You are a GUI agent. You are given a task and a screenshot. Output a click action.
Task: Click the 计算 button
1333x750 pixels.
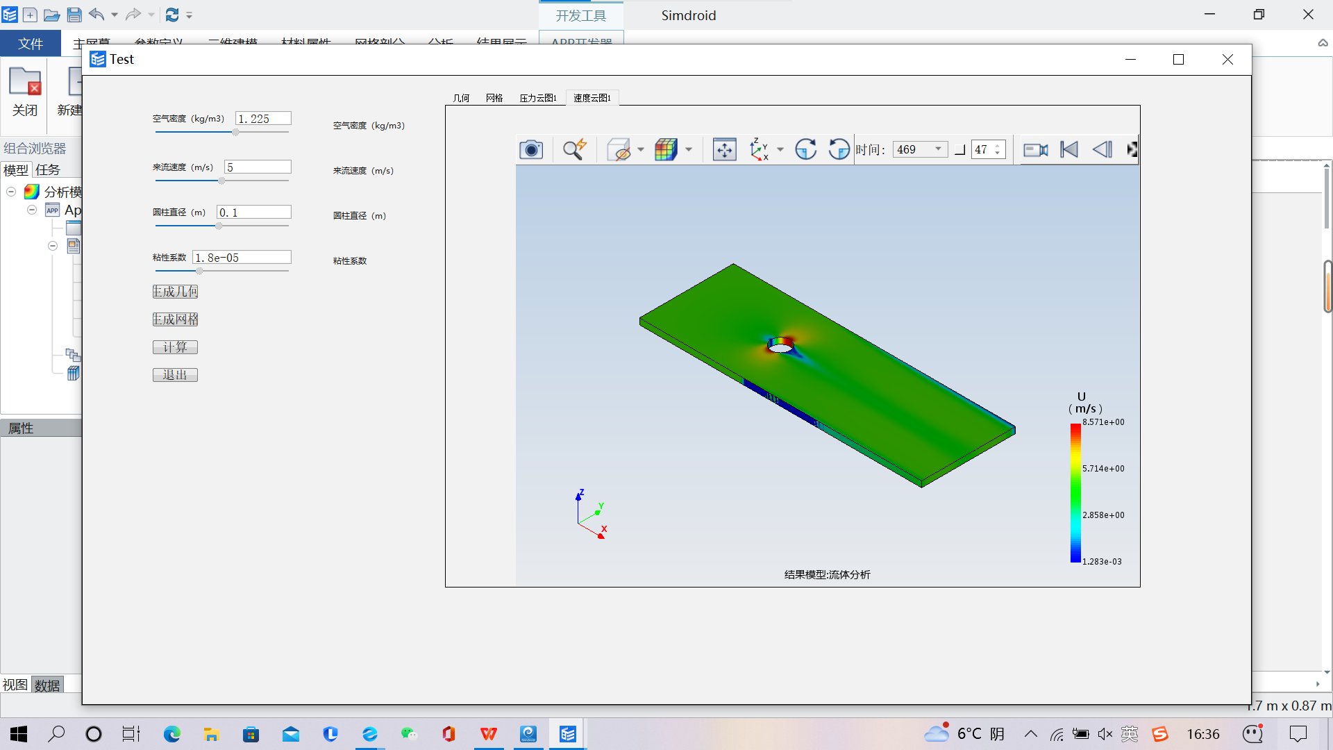175,347
